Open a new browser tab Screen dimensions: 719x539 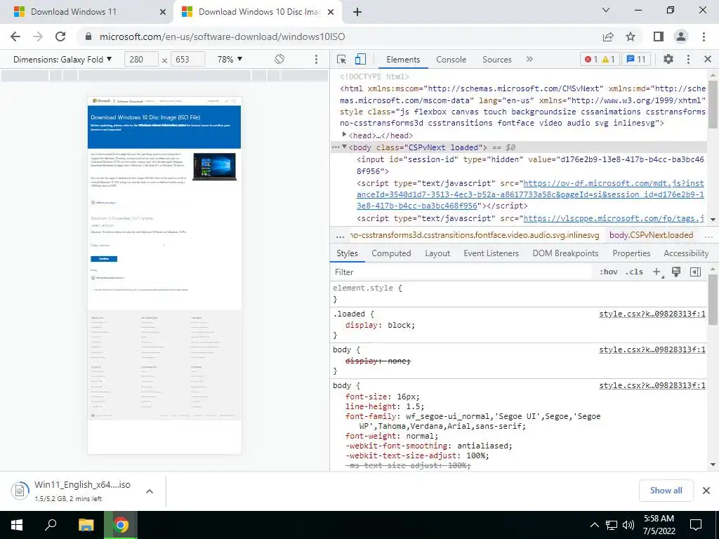[x=357, y=12]
